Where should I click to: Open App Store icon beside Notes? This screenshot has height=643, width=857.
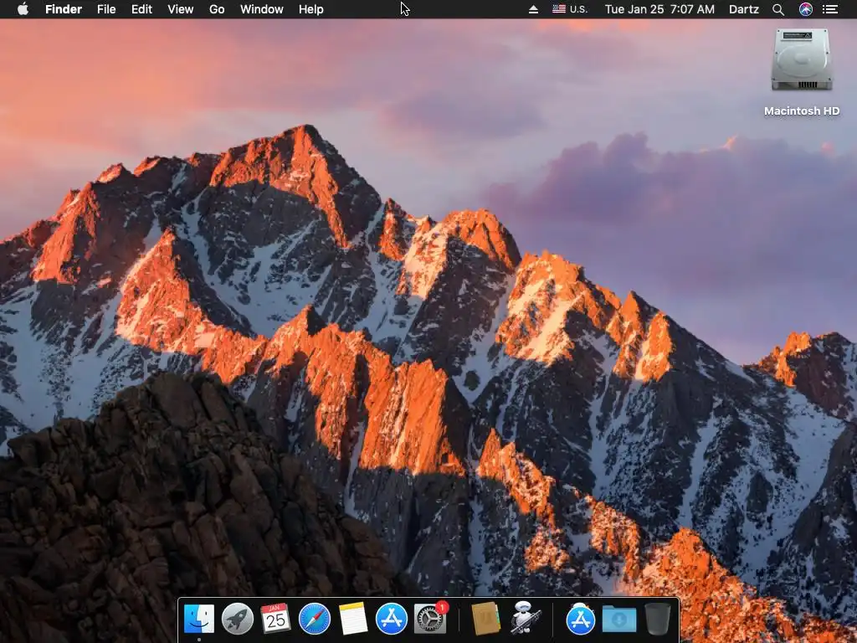tap(392, 619)
